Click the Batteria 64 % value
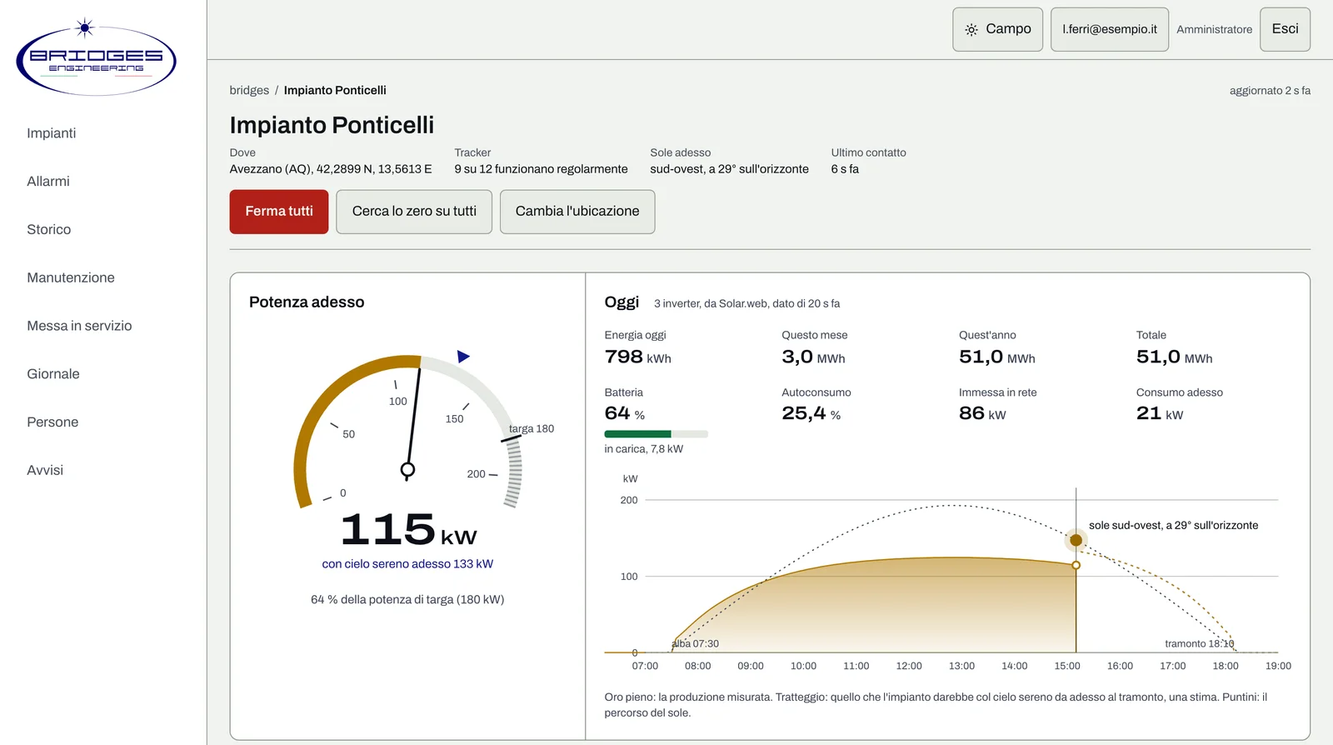Viewport: 1333px width, 745px height. point(624,413)
